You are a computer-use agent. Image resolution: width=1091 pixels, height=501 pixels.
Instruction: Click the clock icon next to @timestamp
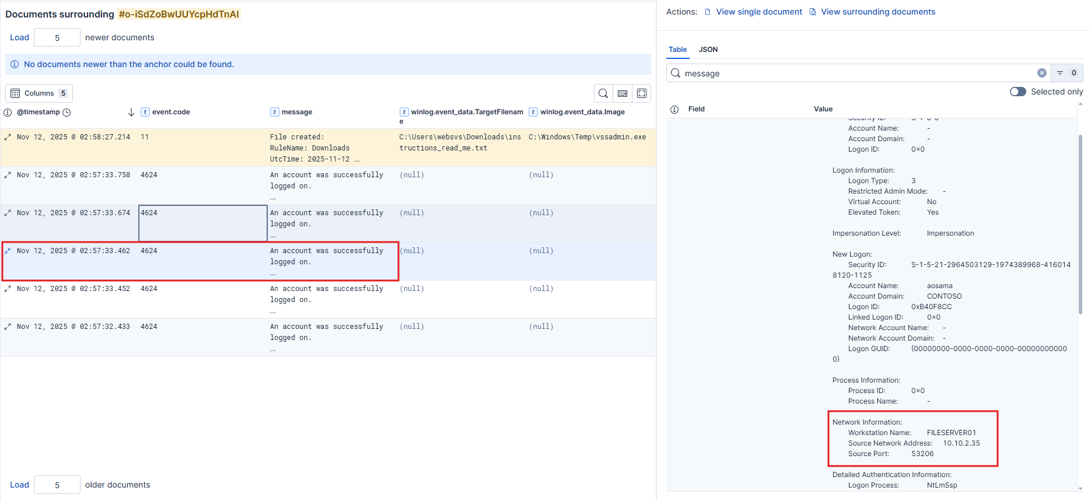click(67, 112)
